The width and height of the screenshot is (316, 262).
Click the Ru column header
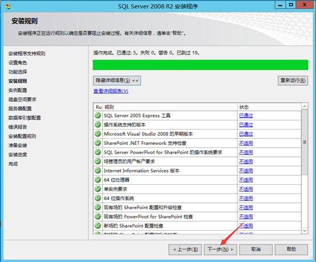click(x=98, y=107)
